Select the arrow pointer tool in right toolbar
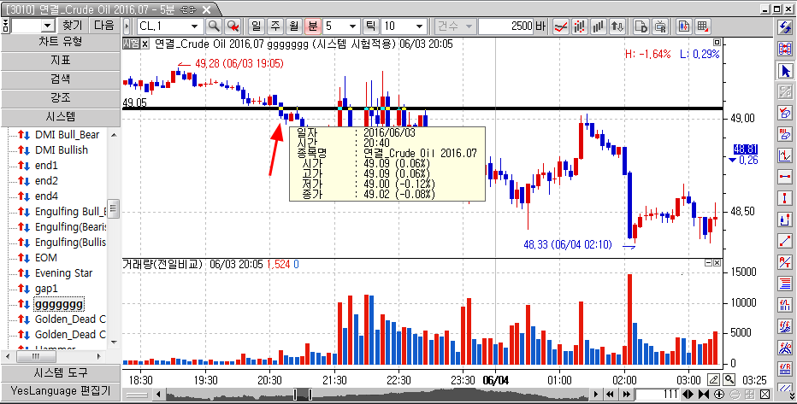 click(x=785, y=70)
